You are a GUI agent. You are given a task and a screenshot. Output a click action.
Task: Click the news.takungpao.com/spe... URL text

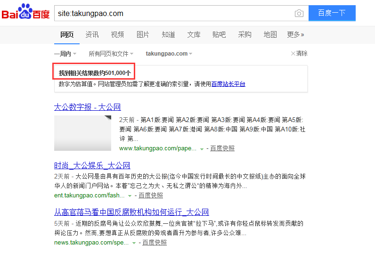click(91, 243)
